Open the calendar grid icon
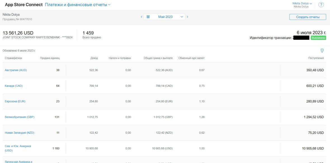330x163 pixels. (x=148, y=17)
